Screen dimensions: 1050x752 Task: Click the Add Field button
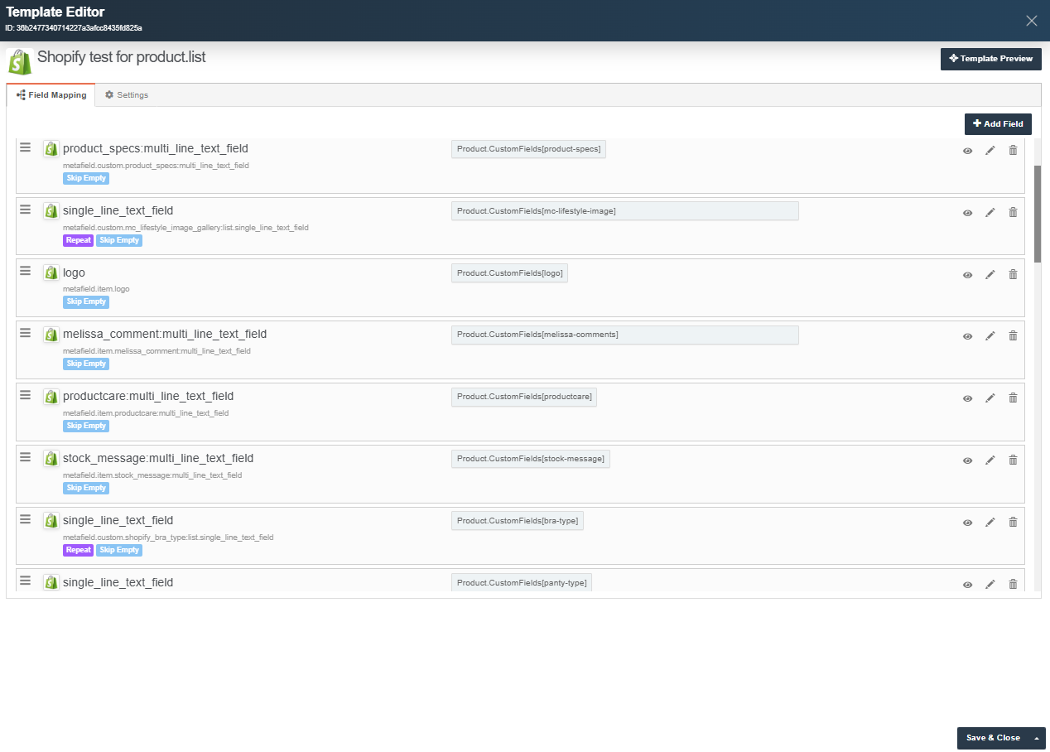pos(998,124)
